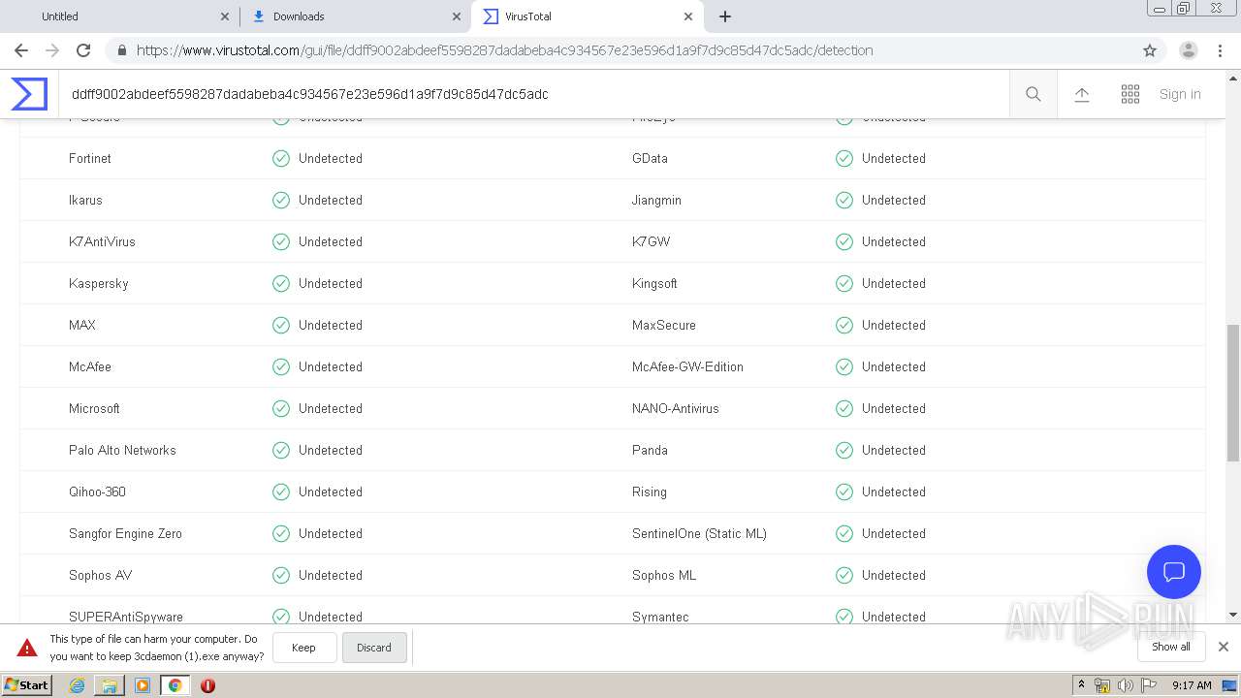Go back with the browser back arrow
Image resolution: width=1241 pixels, height=698 pixels.
(21, 50)
